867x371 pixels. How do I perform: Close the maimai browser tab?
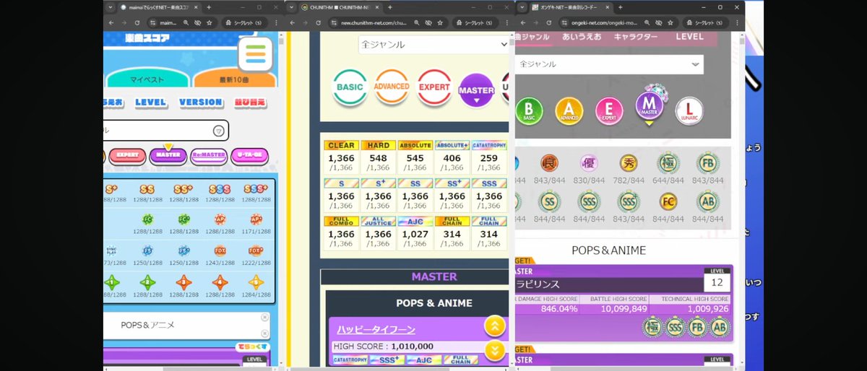click(197, 7)
